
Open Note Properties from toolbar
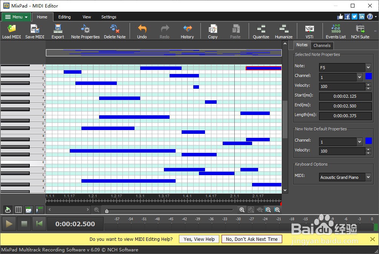pyautogui.click(x=85, y=31)
